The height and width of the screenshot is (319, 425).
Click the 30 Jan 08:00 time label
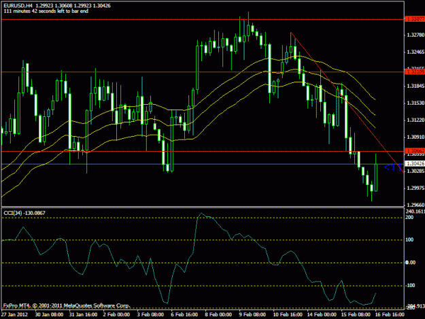tap(50, 314)
